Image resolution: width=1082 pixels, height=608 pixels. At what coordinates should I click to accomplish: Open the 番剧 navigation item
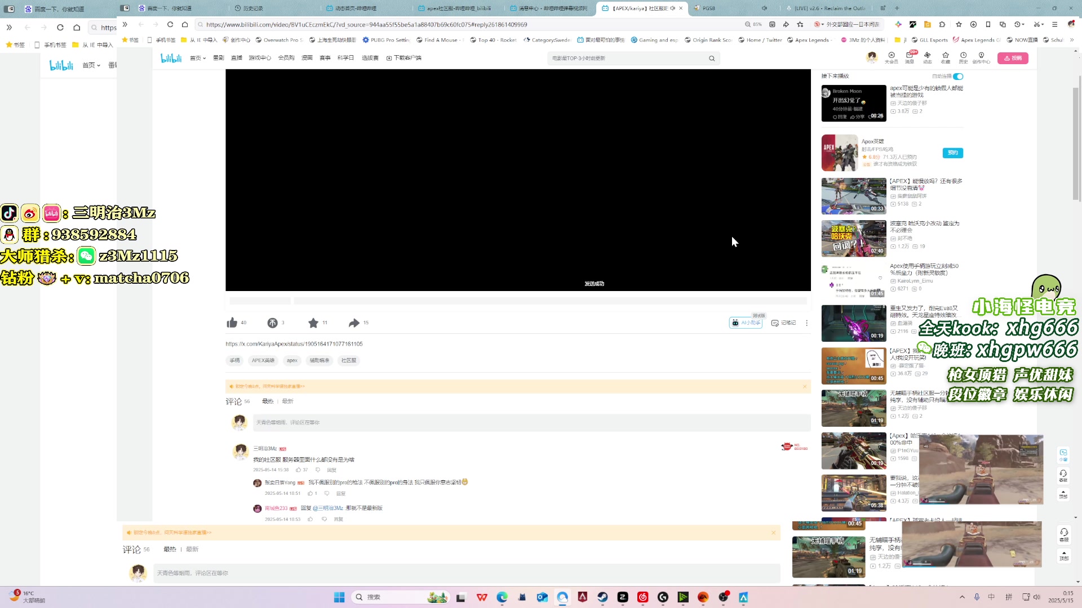(x=219, y=58)
